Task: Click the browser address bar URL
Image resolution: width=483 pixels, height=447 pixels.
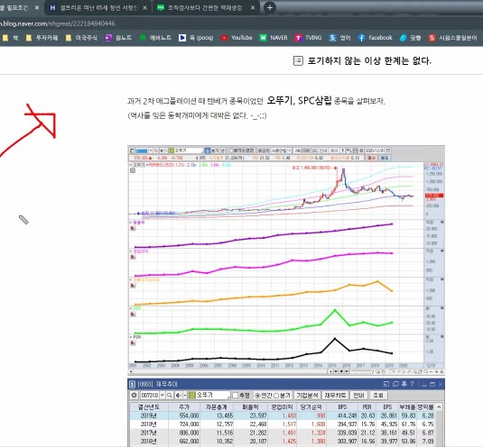Action: [57, 23]
